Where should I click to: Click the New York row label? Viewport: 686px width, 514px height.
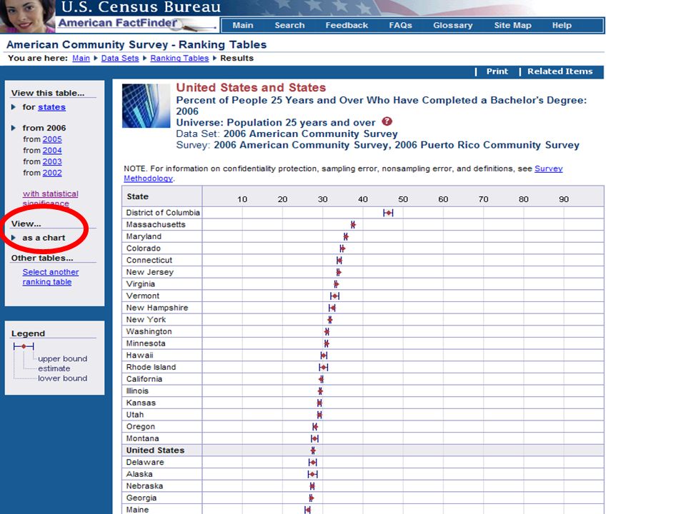tap(146, 320)
